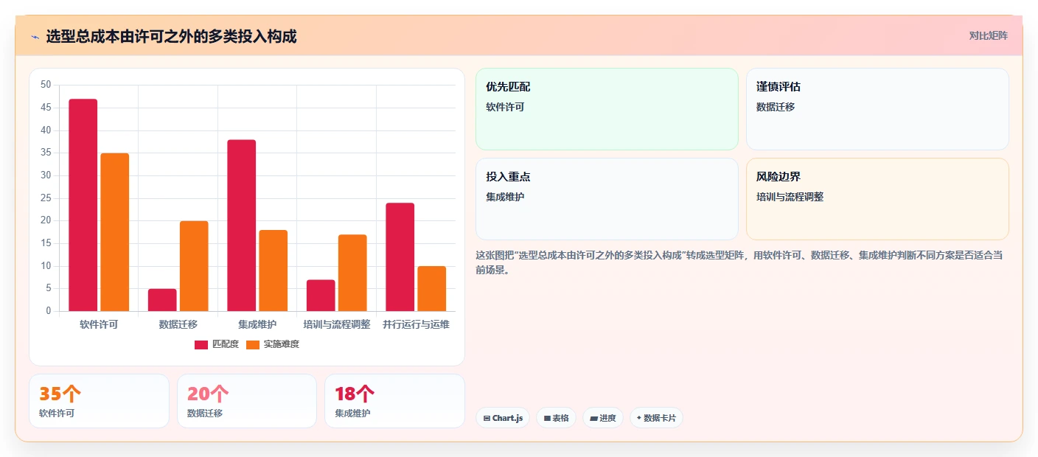Click the orange 实施难度 bar for 软件许可
1038x457 pixels.
[x=115, y=232]
